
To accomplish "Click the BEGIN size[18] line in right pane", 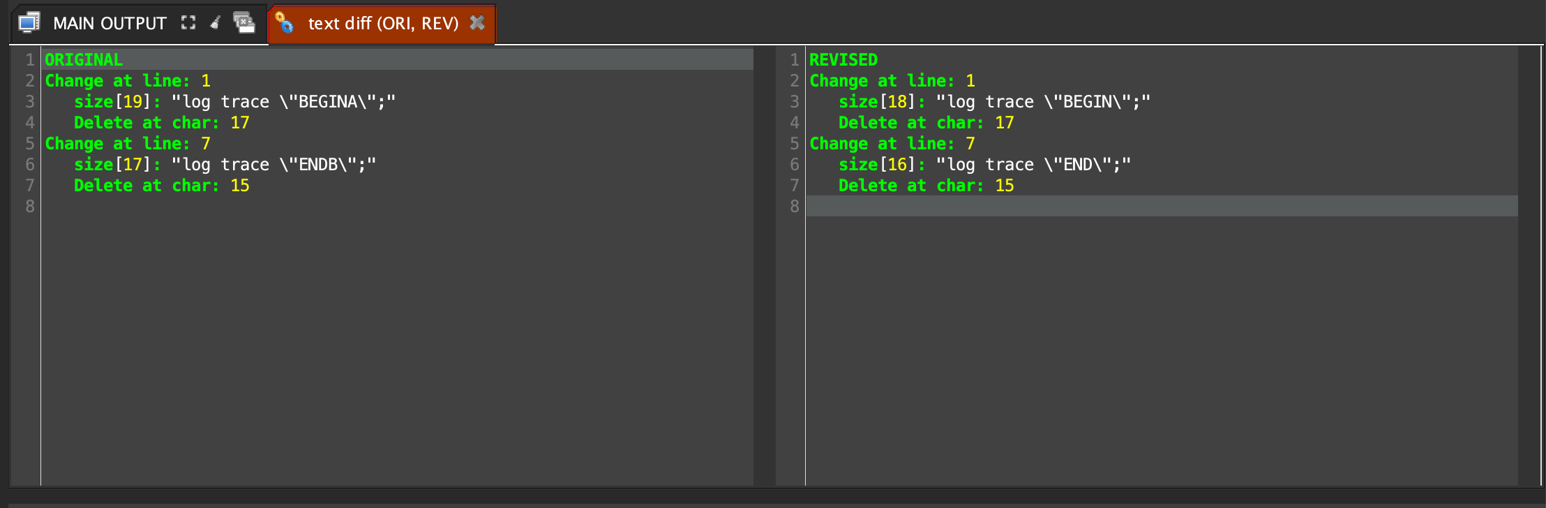I will pyautogui.click(x=994, y=102).
